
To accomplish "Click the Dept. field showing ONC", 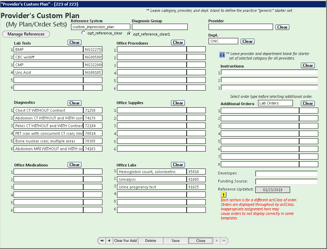I will click(x=223, y=41).
